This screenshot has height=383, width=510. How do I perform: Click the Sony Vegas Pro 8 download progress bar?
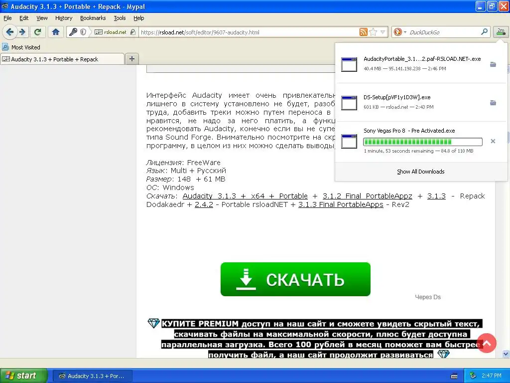pos(422,142)
